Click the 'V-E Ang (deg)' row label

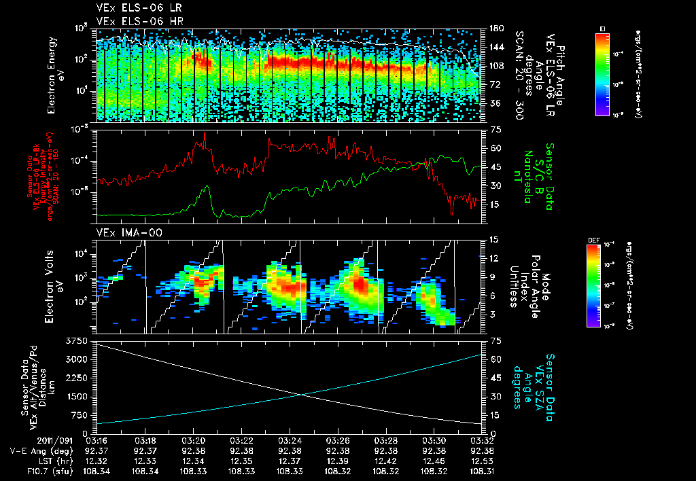(x=41, y=451)
